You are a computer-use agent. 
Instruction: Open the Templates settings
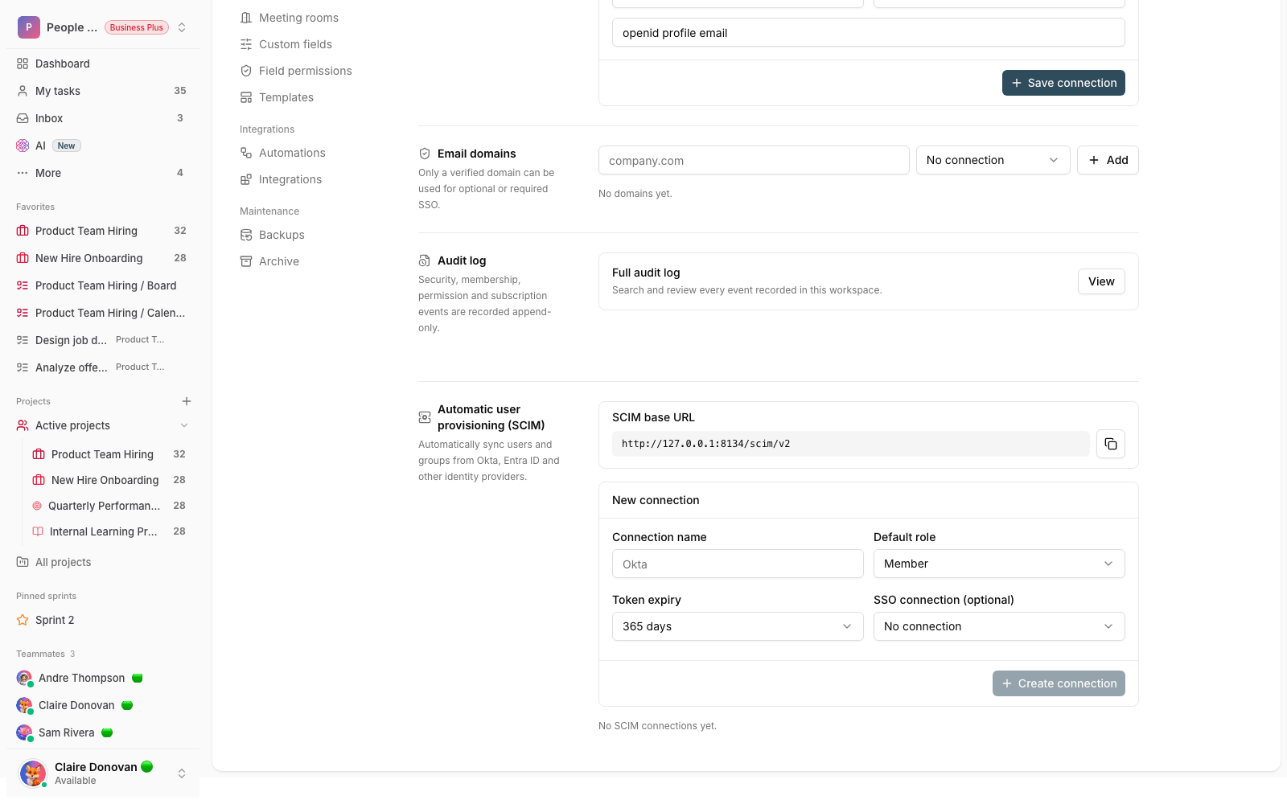tap(286, 97)
